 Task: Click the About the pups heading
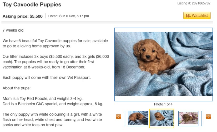click(x=17, y=88)
